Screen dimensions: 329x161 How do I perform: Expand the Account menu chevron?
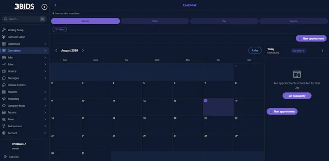(45, 133)
